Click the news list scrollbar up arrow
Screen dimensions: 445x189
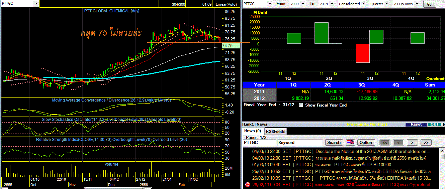[x=442, y=150]
